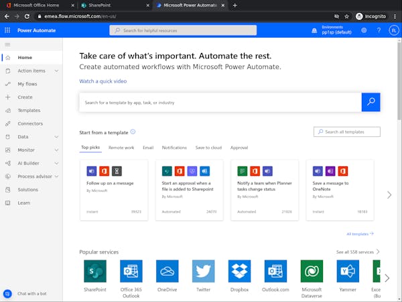Viewport: 402px width, 302px height.
Task: Watch a quick video link
Action: pyautogui.click(x=103, y=81)
